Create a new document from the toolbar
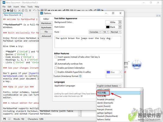Viewport: 163px width, 122px height. point(5,10)
